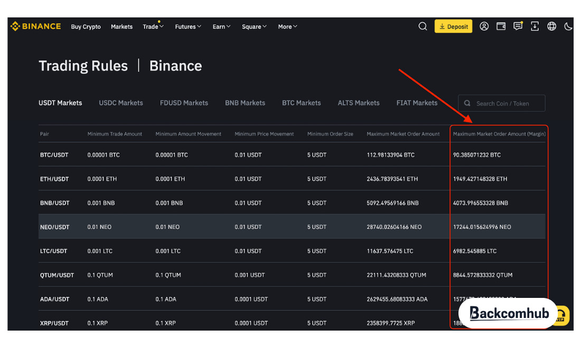Open Markets in the navigation

[x=121, y=26]
